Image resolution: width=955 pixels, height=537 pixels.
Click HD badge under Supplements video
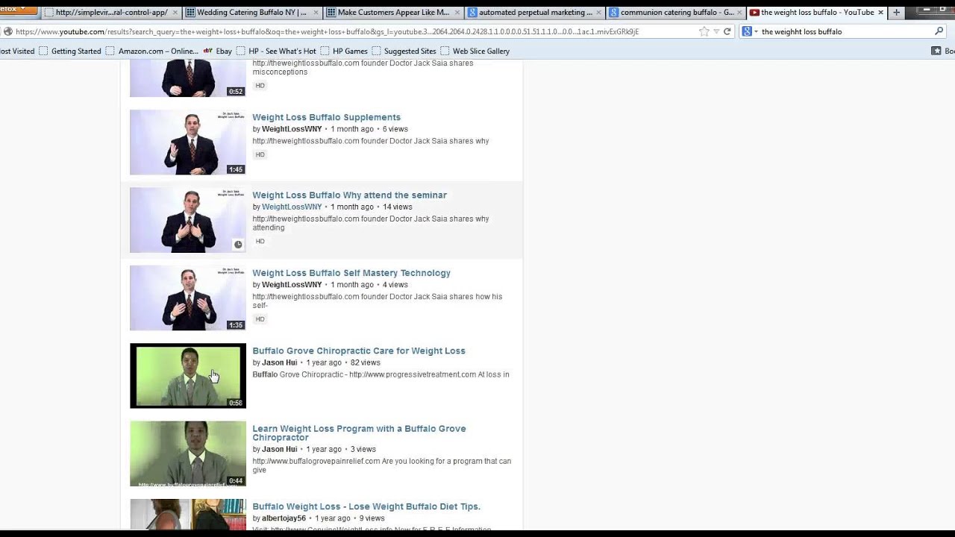260,154
